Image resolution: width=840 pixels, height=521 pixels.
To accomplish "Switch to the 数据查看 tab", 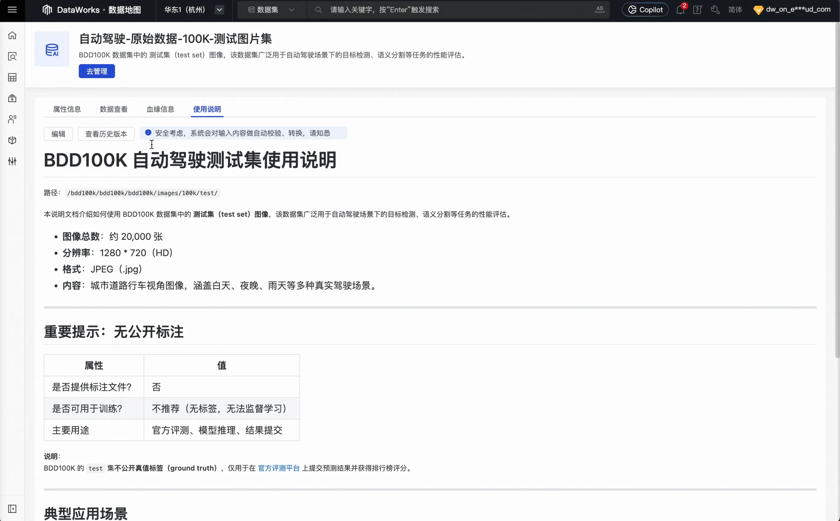I will pos(113,109).
